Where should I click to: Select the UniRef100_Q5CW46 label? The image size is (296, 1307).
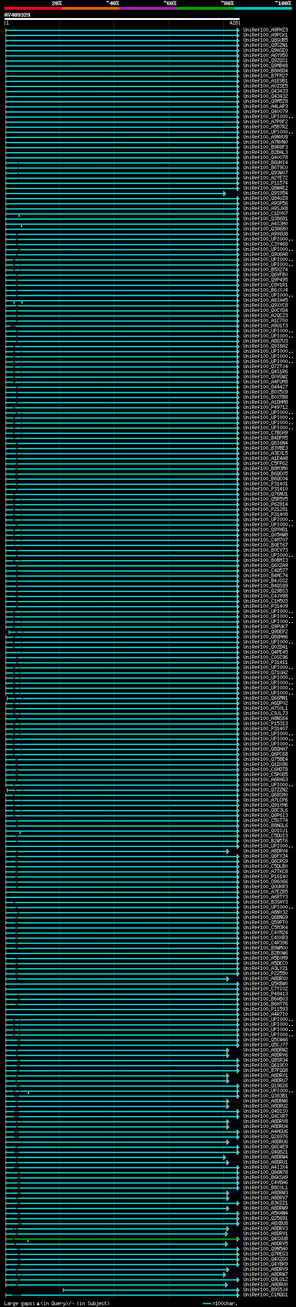[x=265, y=1039]
